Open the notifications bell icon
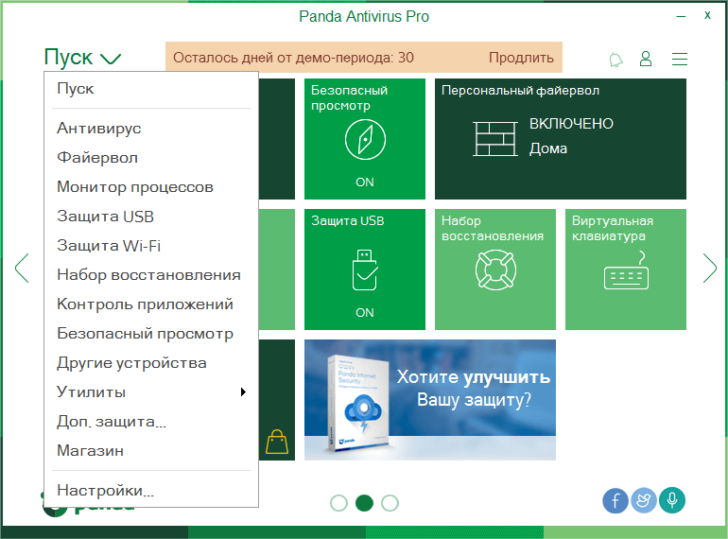The width and height of the screenshot is (728, 539). pos(616,60)
